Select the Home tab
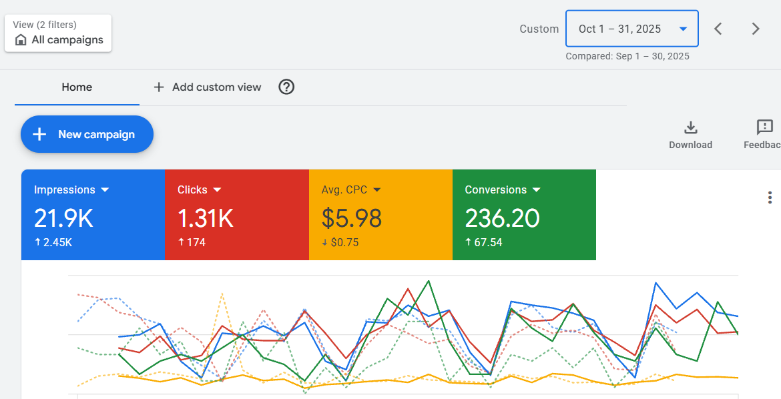The width and height of the screenshot is (781, 399). tap(77, 87)
